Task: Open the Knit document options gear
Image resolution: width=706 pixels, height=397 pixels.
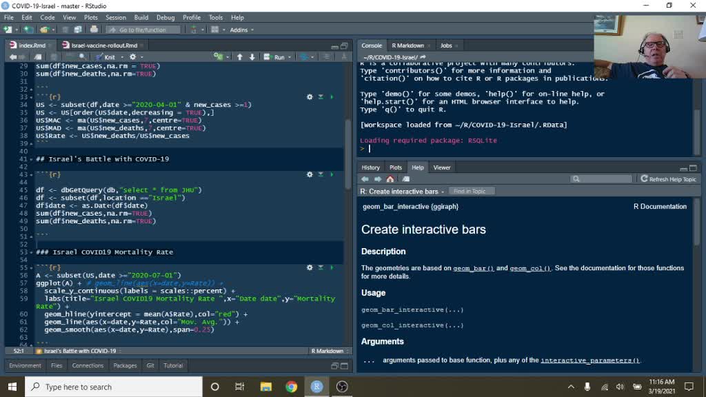Action: pos(132,57)
